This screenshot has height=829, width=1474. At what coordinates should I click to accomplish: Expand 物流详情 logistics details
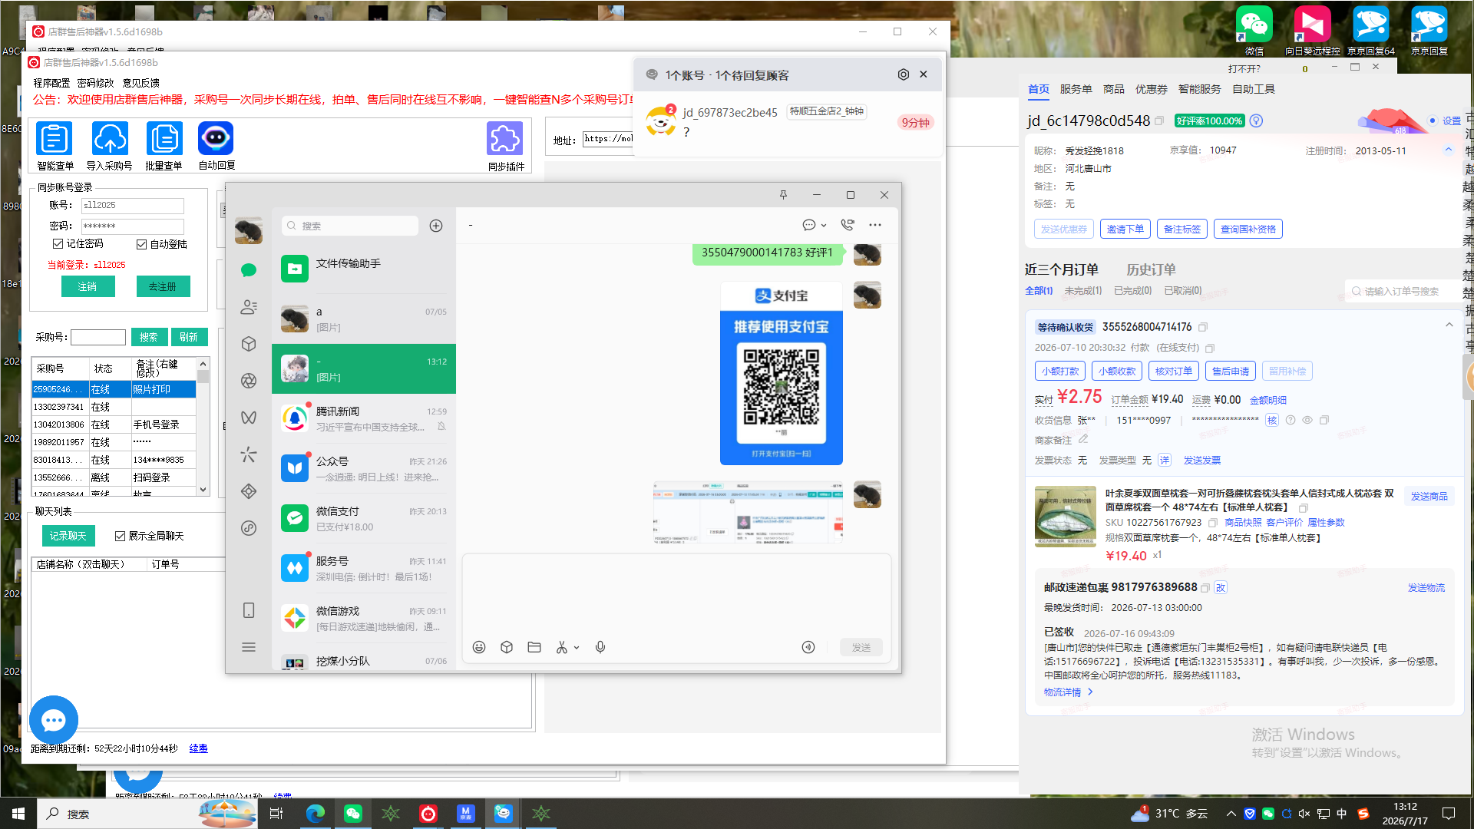(x=1068, y=692)
